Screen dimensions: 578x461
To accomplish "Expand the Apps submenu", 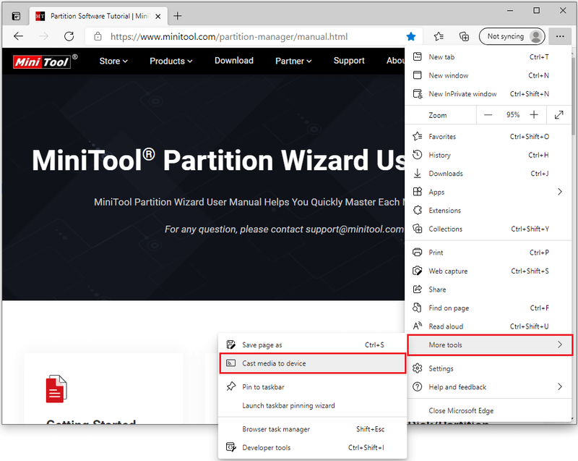I will tap(488, 192).
